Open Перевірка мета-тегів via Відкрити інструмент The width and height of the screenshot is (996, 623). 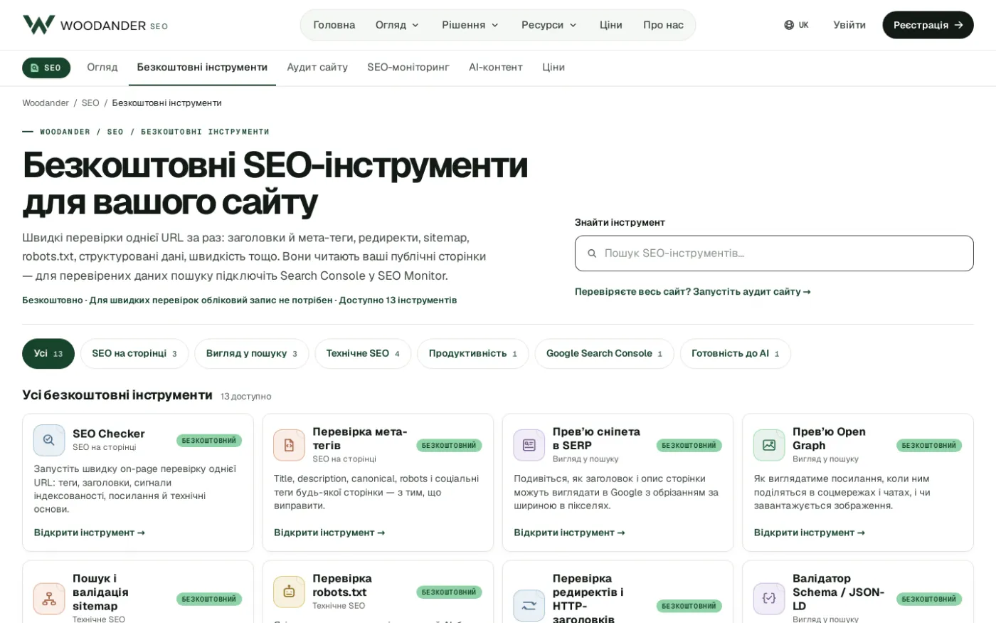pyautogui.click(x=329, y=533)
